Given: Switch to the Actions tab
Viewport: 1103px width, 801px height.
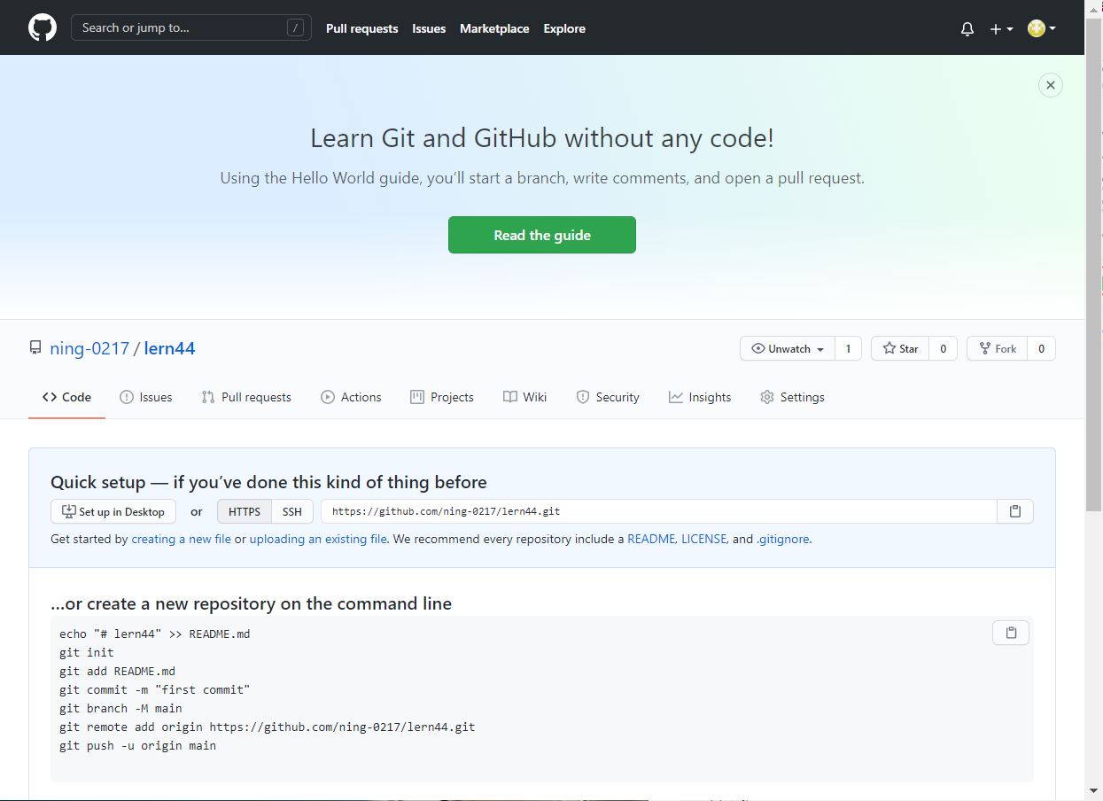Looking at the screenshot, I should coord(351,397).
